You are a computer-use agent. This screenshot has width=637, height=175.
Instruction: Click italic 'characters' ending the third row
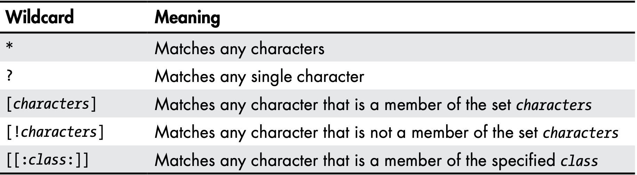(x=554, y=105)
